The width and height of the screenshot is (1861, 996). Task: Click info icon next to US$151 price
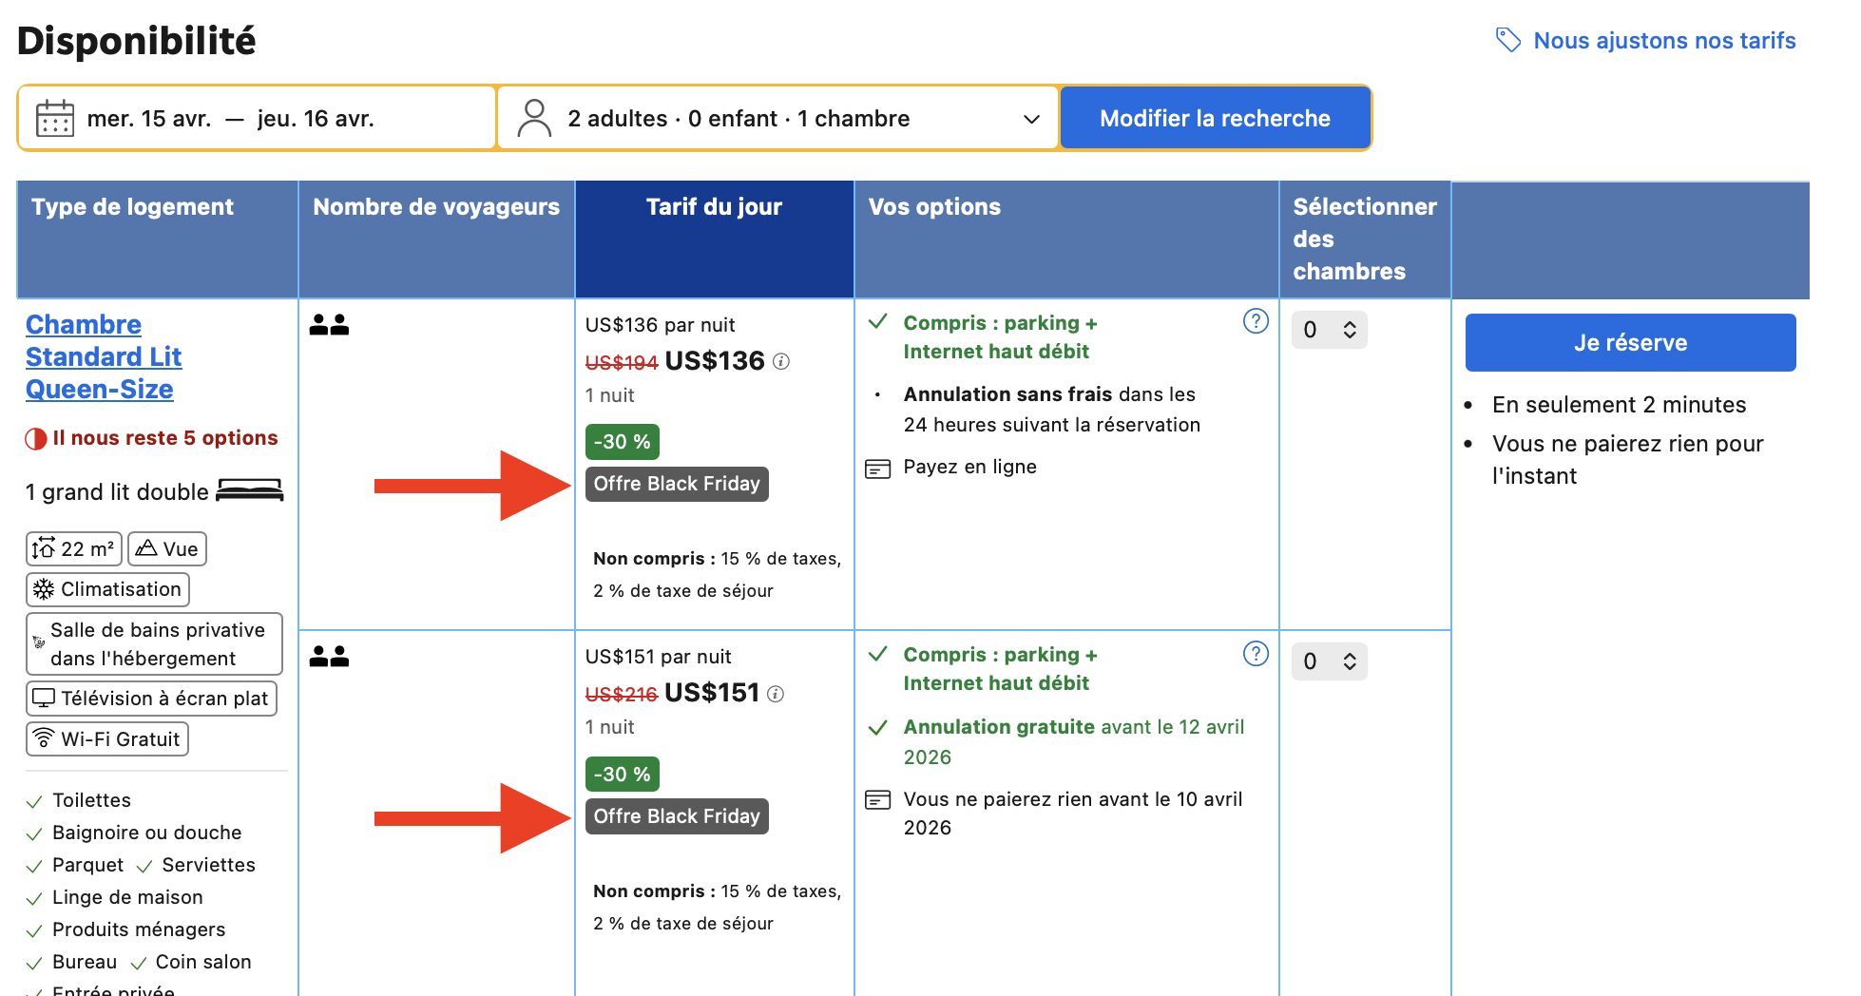click(x=776, y=694)
